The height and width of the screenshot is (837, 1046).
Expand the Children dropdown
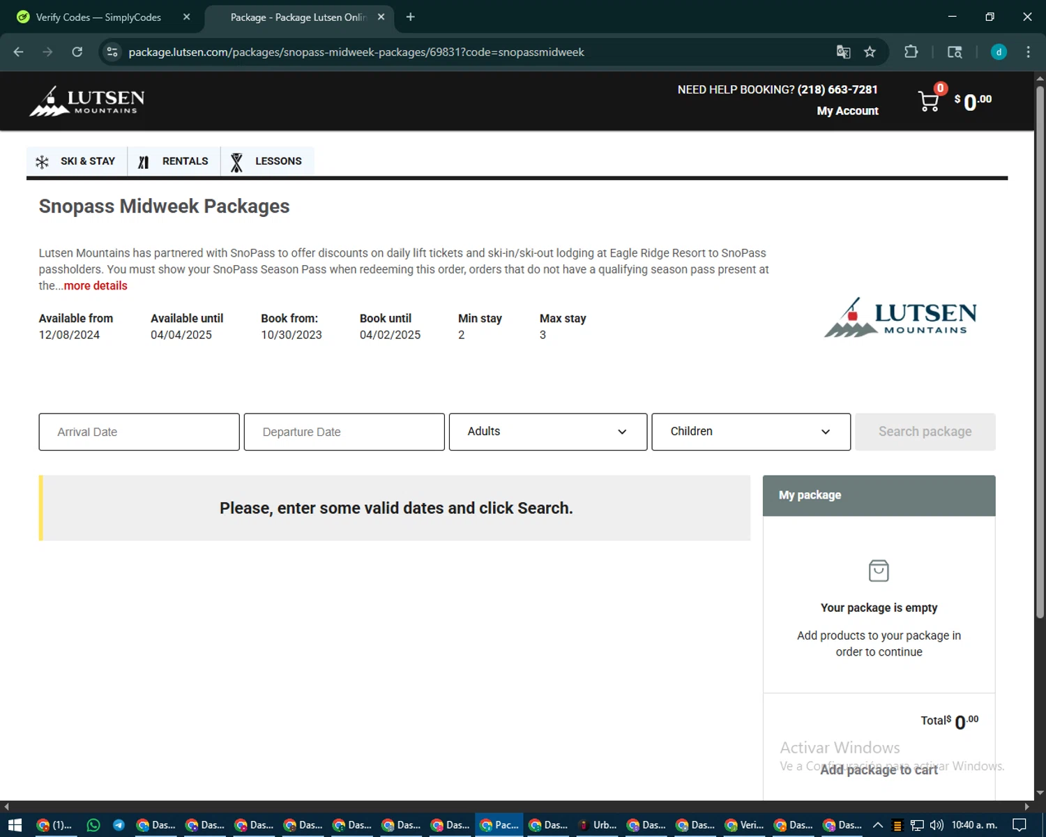pyautogui.click(x=751, y=432)
